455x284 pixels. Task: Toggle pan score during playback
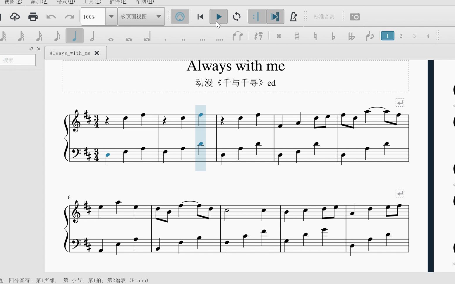tap(275, 17)
